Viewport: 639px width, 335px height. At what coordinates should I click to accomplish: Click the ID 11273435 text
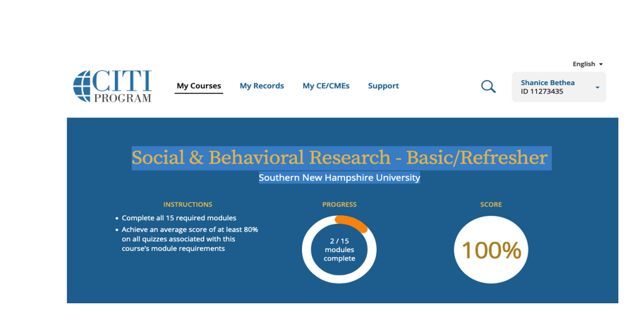542,92
